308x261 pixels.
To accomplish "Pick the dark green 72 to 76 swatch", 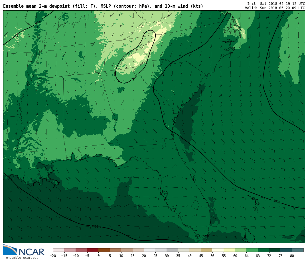I will point(275,250).
